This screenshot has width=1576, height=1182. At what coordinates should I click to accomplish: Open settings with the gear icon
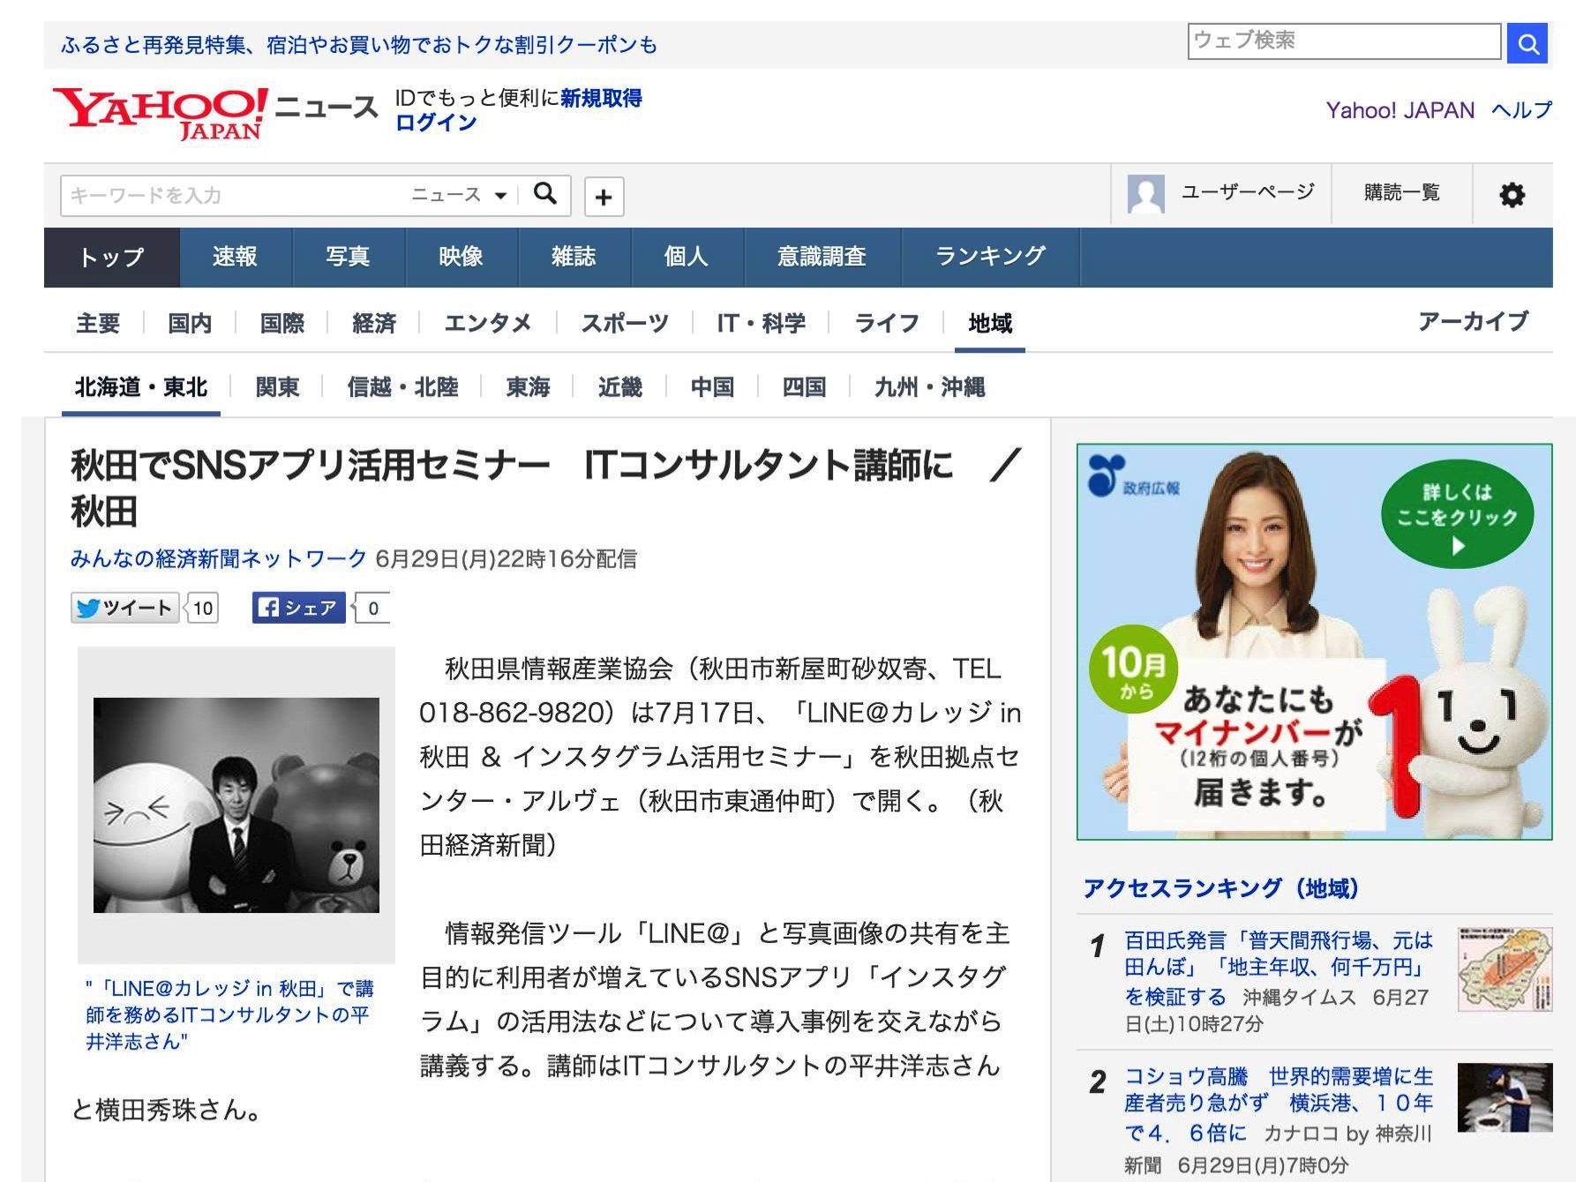tap(1512, 195)
